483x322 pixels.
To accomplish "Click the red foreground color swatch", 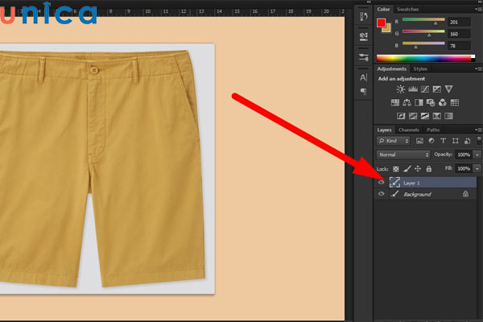I will [382, 23].
